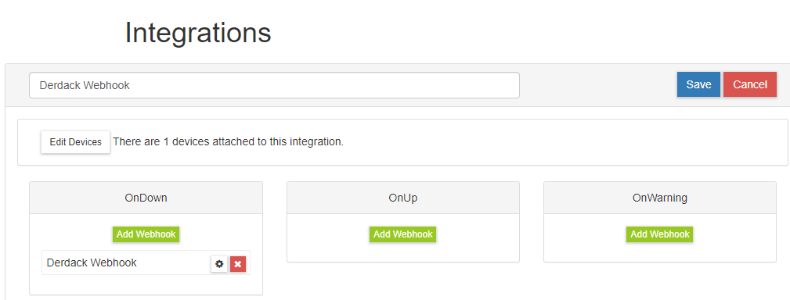
Task: Open settings gear for Derdack Webhook entry
Action: coord(218,264)
